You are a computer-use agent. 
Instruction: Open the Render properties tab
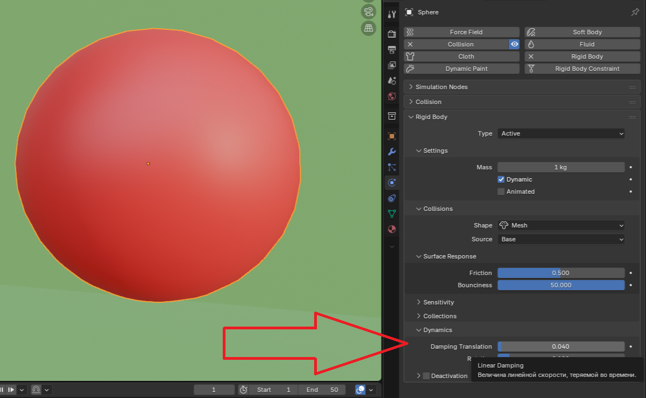click(392, 33)
